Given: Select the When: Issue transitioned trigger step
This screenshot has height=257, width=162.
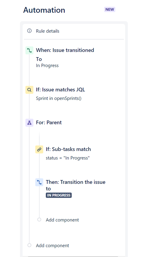Looking at the screenshot, I should (65, 50).
